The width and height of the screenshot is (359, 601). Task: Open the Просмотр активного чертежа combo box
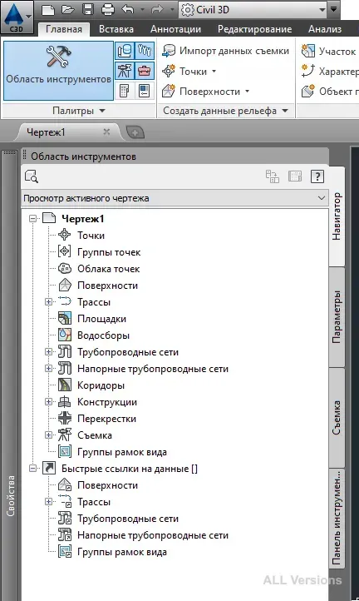coord(175,198)
